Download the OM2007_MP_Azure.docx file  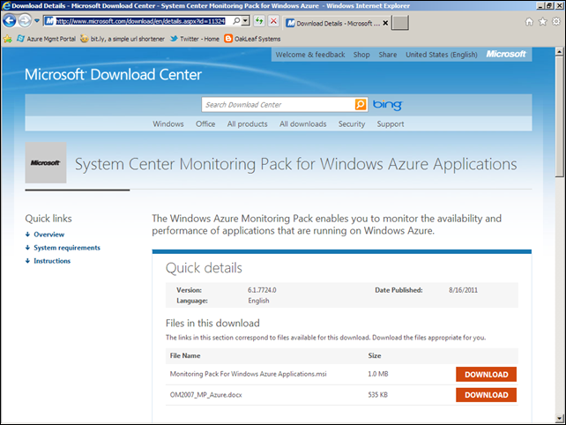pos(486,395)
